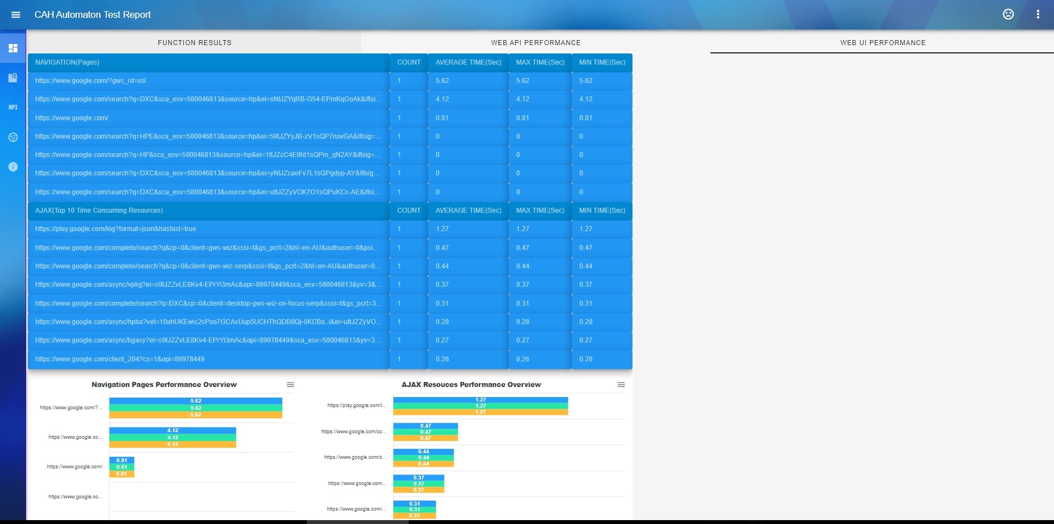Click the 5.62 second bar in navigation chart
The image size is (1054, 524).
point(195,400)
